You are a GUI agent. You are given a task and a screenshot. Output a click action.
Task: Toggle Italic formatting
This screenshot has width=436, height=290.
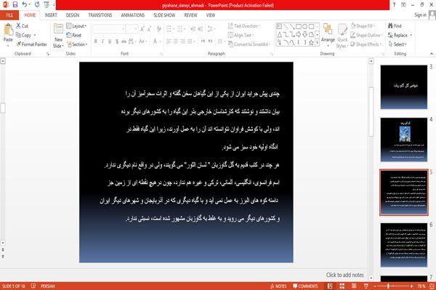click(102, 41)
